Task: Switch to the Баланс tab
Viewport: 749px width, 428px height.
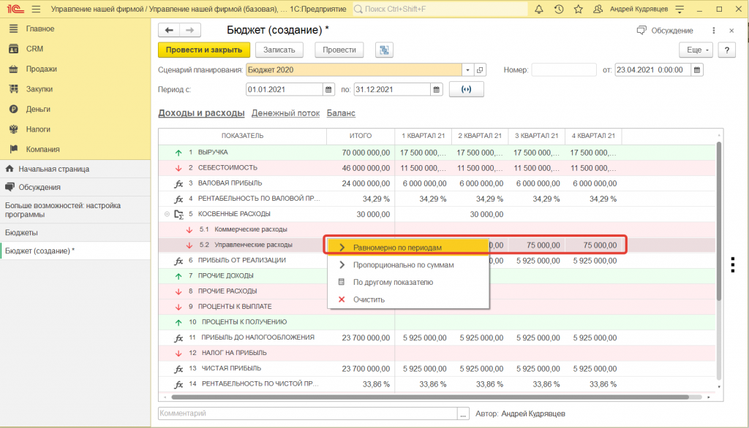Action: tap(341, 113)
